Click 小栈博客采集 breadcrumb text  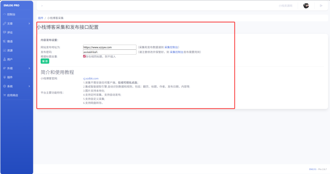(x=55, y=18)
